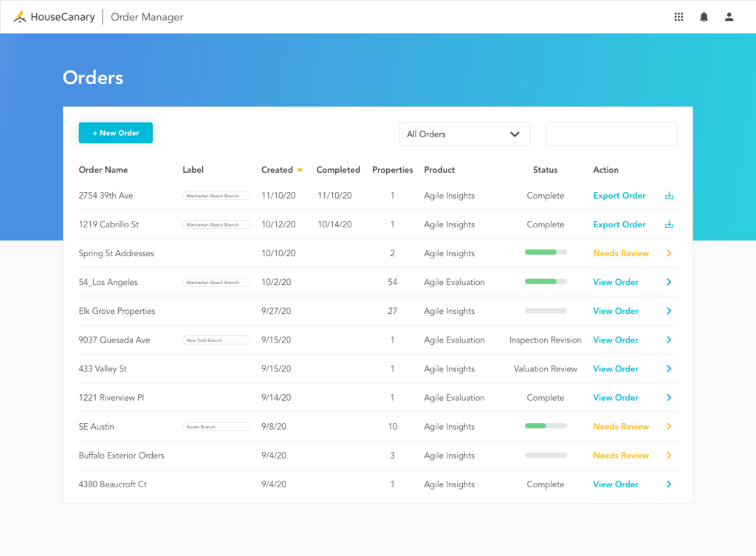756x556 pixels.
Task: Click the HouseCanary bird logo
Action: (21, 16)
